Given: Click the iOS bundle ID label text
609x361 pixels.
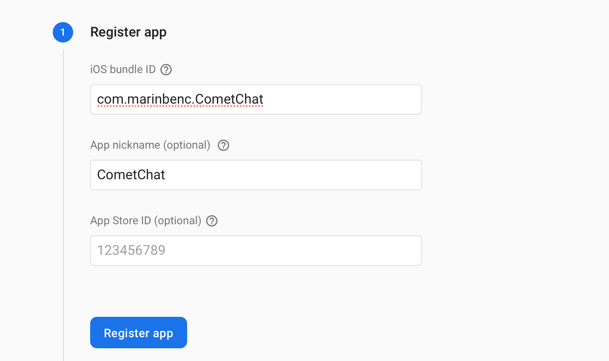Looking at the screenshot, I should [123, 69].
